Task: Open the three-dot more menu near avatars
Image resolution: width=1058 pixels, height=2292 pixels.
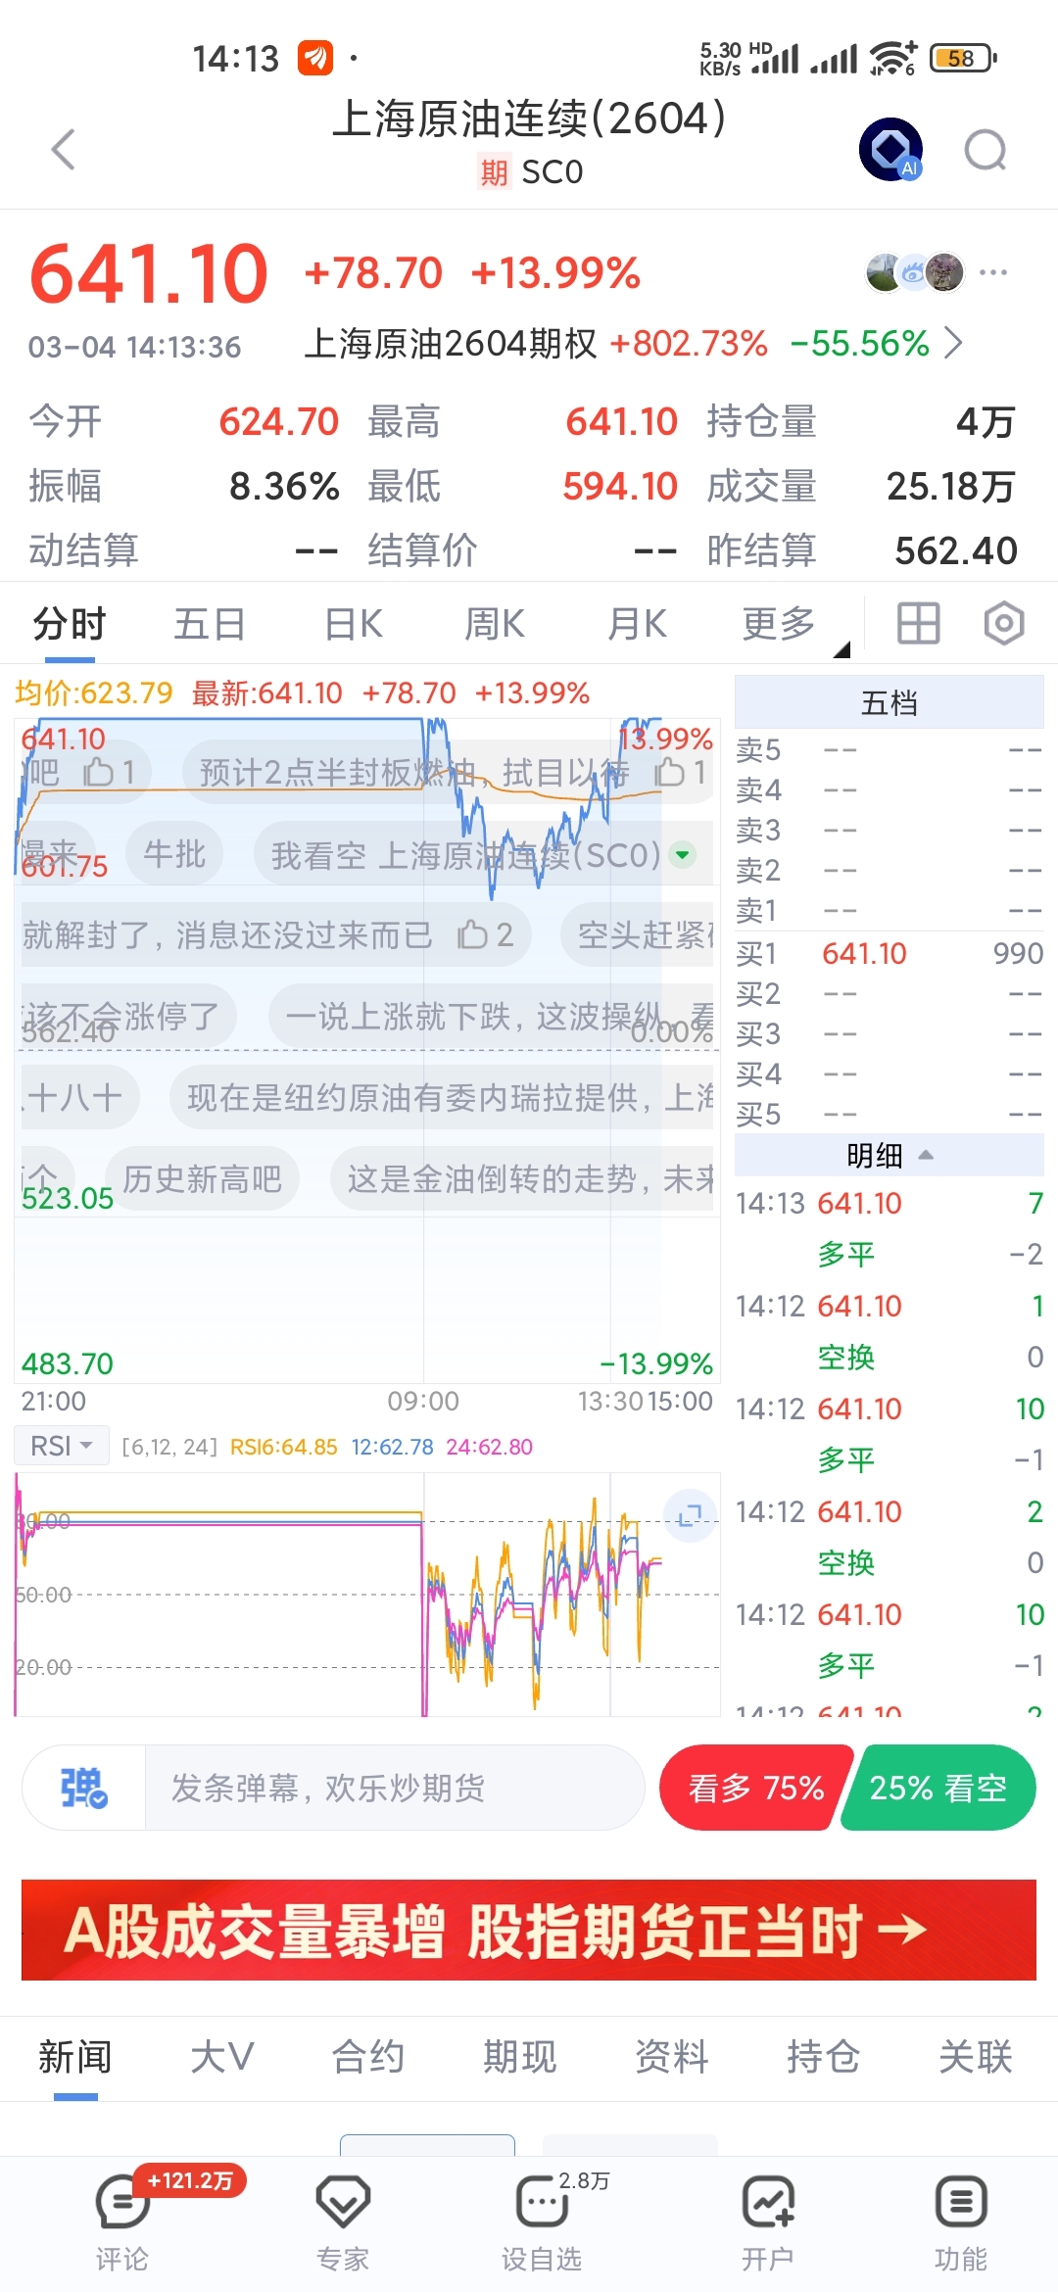Action: pyautogui.click(x=993, y=272)
